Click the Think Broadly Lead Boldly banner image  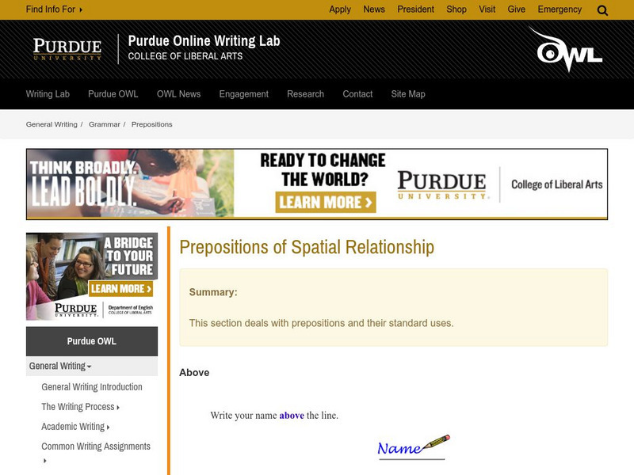(130, 184)
